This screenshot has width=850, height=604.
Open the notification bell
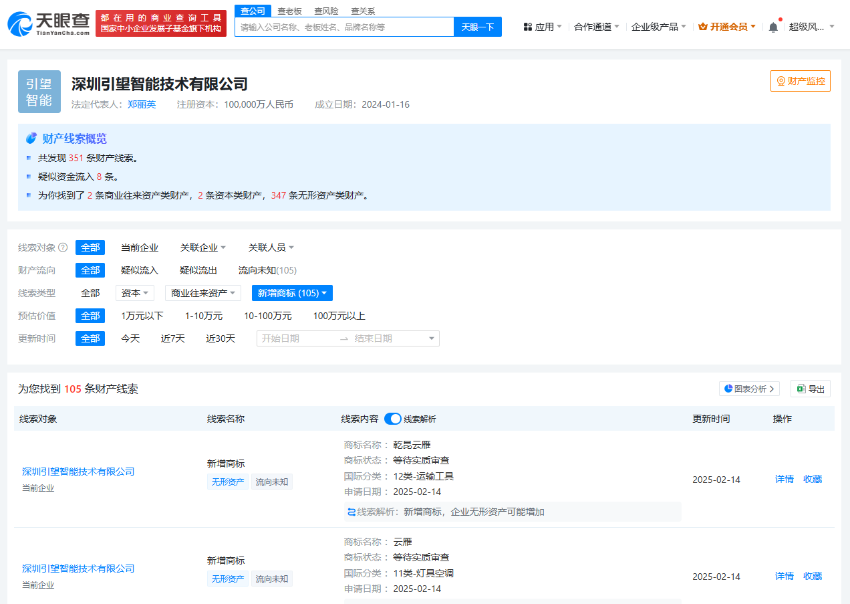[773, 27]
